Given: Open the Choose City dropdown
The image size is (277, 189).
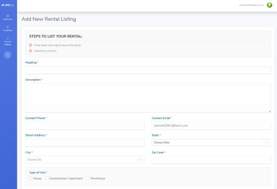Looking at the screenshot, I should (x=81, y=159).
